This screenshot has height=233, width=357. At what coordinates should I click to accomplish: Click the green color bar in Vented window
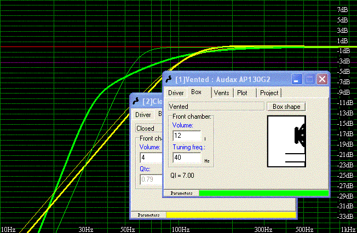coord(264,193)
